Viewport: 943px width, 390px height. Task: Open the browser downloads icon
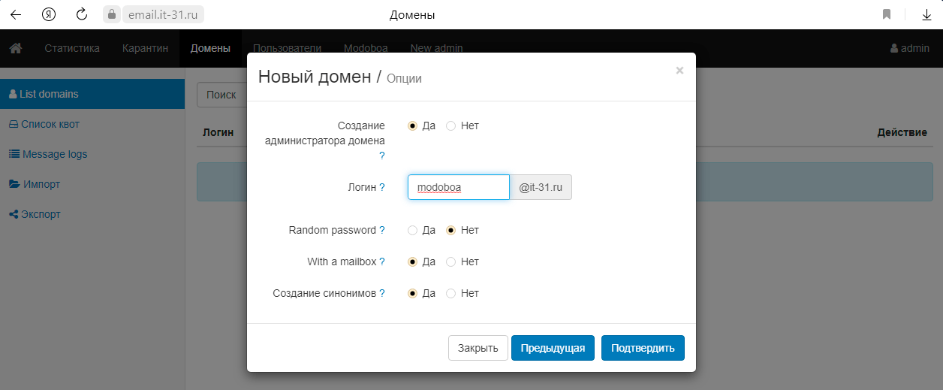pos(926,14)
